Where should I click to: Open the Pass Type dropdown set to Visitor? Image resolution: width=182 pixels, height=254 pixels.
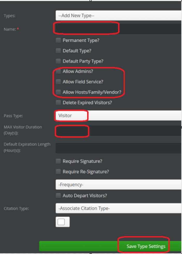point(119,115)
